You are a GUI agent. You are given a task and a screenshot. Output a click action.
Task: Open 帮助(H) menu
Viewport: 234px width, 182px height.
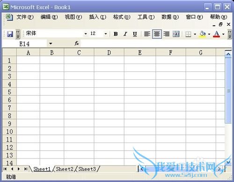coord(219,17)
